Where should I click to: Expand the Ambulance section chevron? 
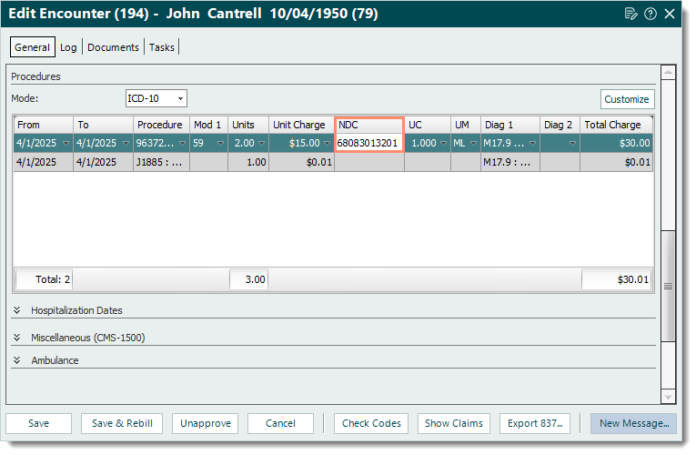click(x=18, y=360)
